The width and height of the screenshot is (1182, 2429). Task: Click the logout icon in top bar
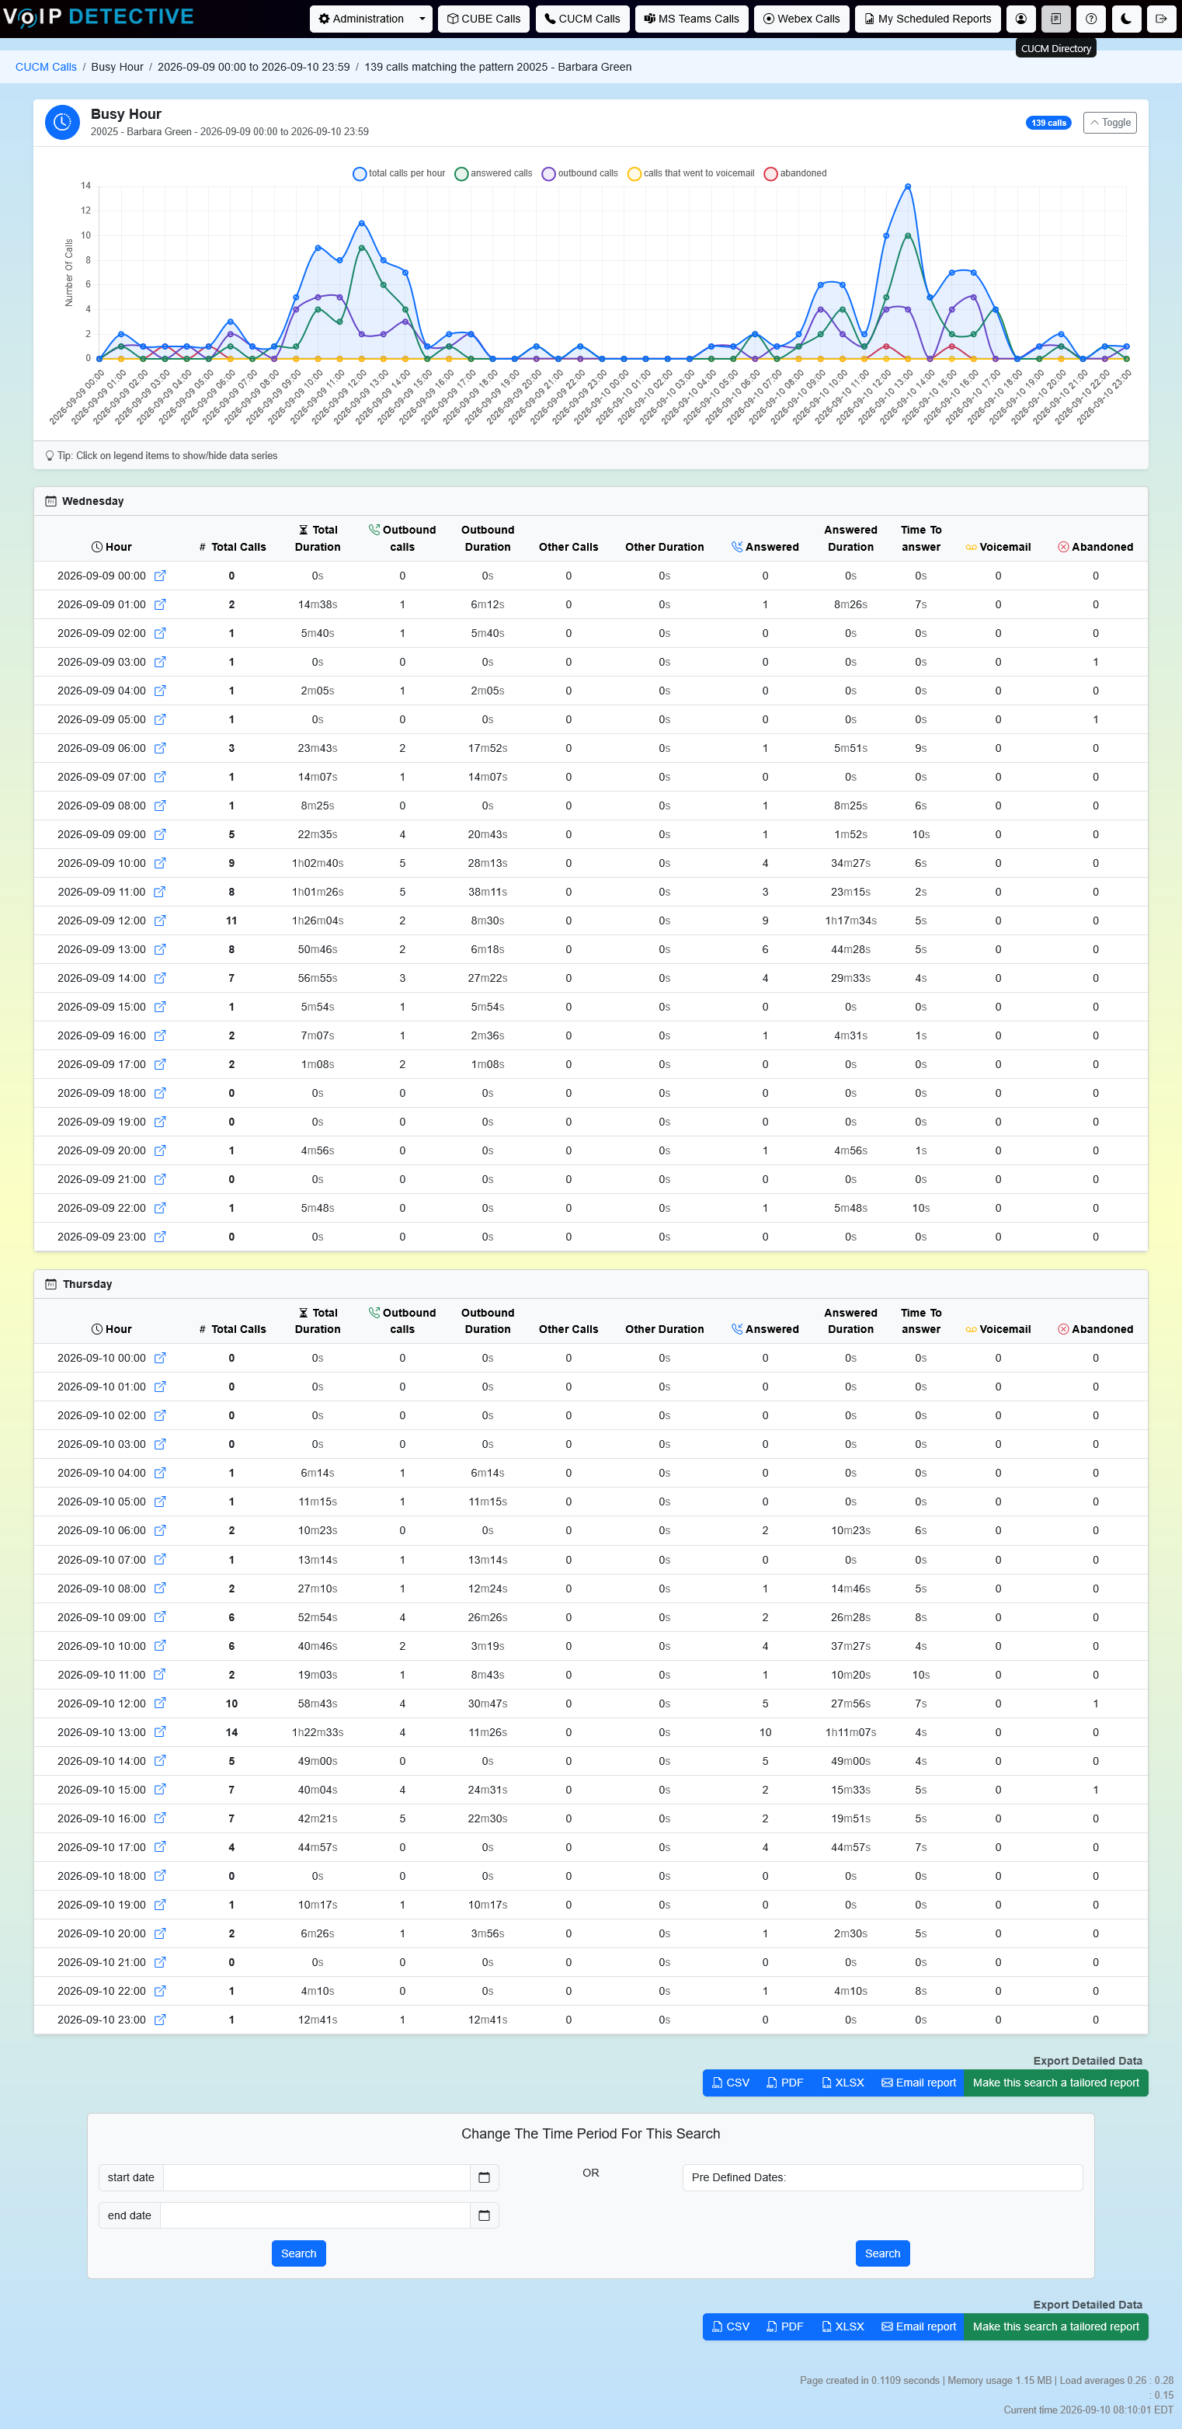(1161, 19)
